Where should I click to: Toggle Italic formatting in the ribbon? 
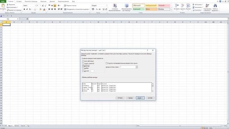click(27, 9)
